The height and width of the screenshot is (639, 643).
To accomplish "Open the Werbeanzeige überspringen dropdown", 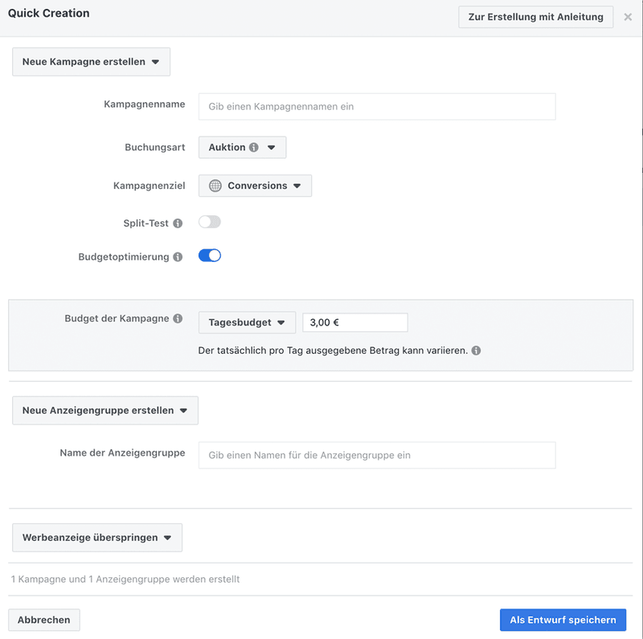I will 97,537.
